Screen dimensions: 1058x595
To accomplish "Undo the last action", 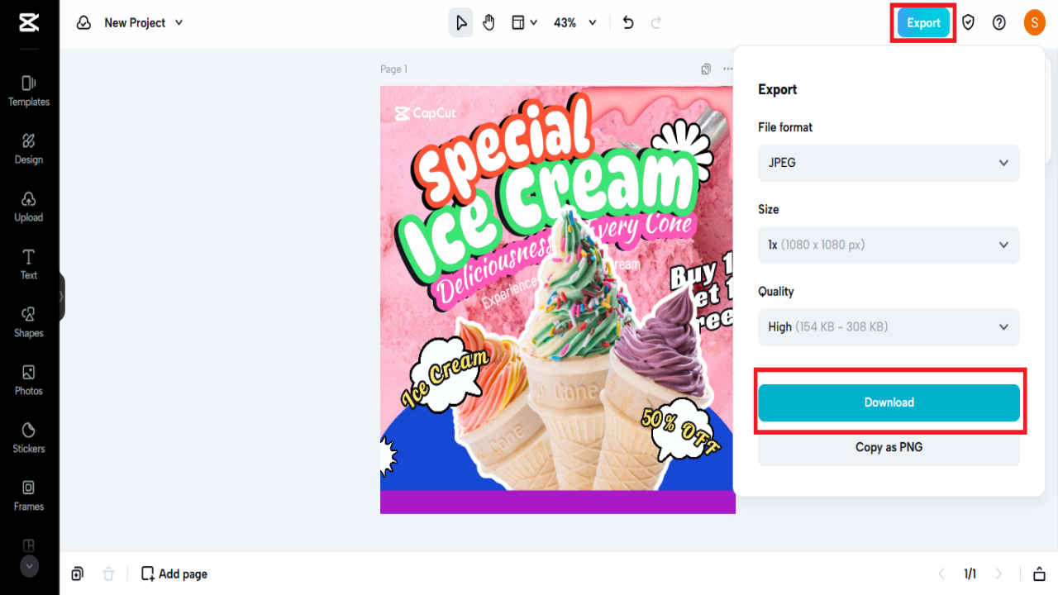I will pos(627,22).
